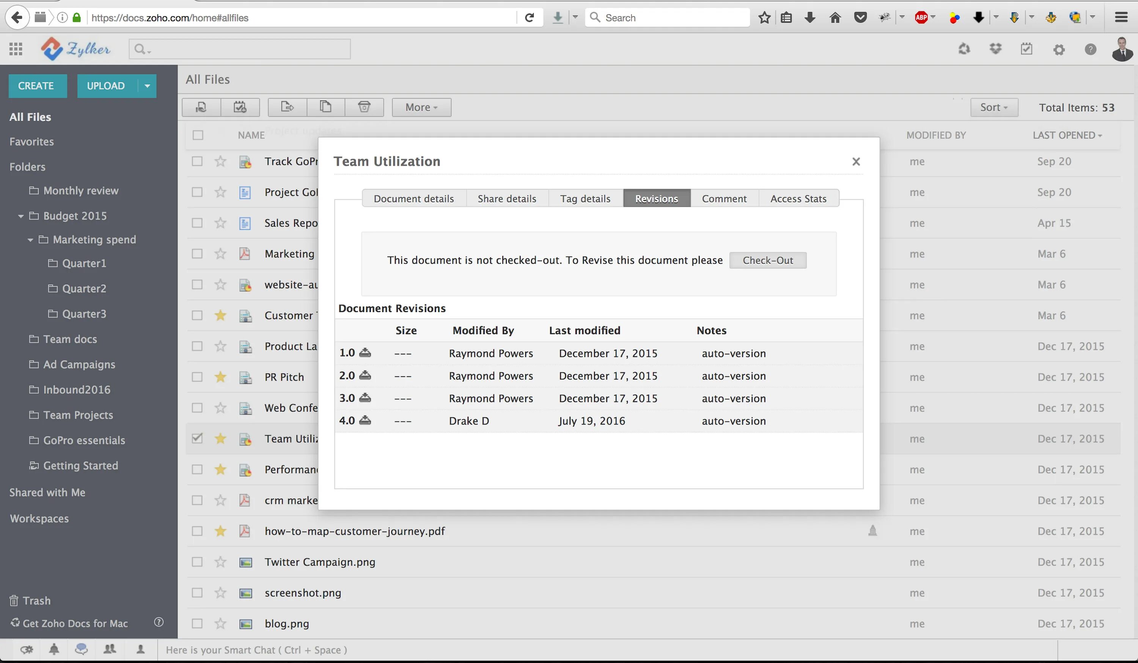Open the Upload dropdown arrow

145,85
